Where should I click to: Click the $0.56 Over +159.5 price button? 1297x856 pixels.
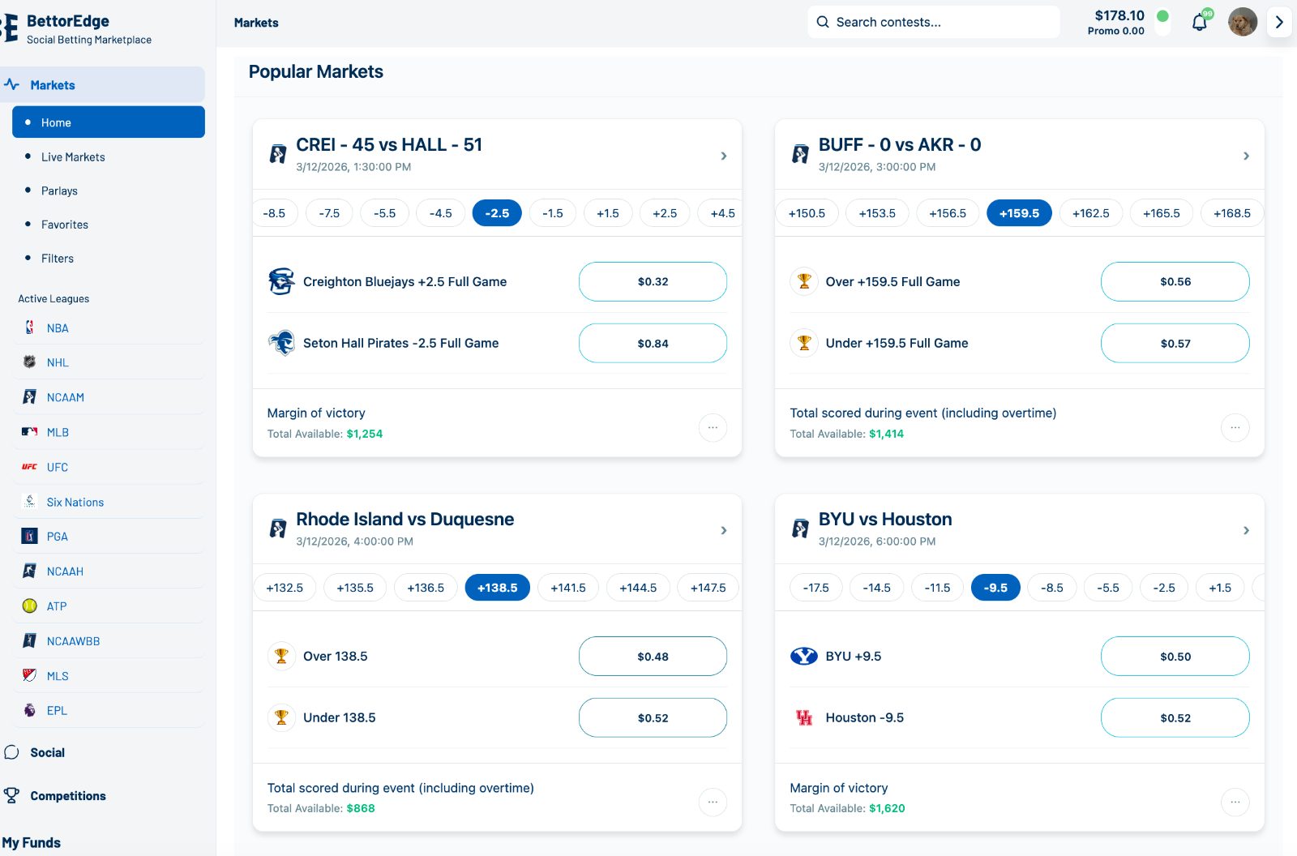(x=1175, y=281)
